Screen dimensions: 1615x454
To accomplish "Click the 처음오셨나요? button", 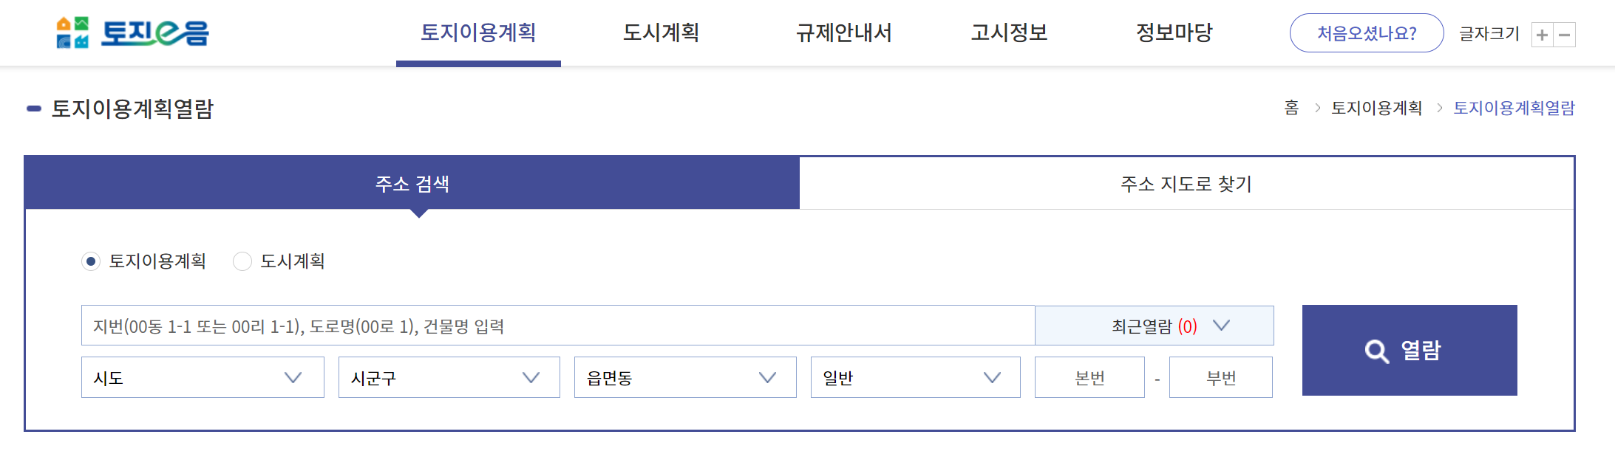I will coord(1366,32).
